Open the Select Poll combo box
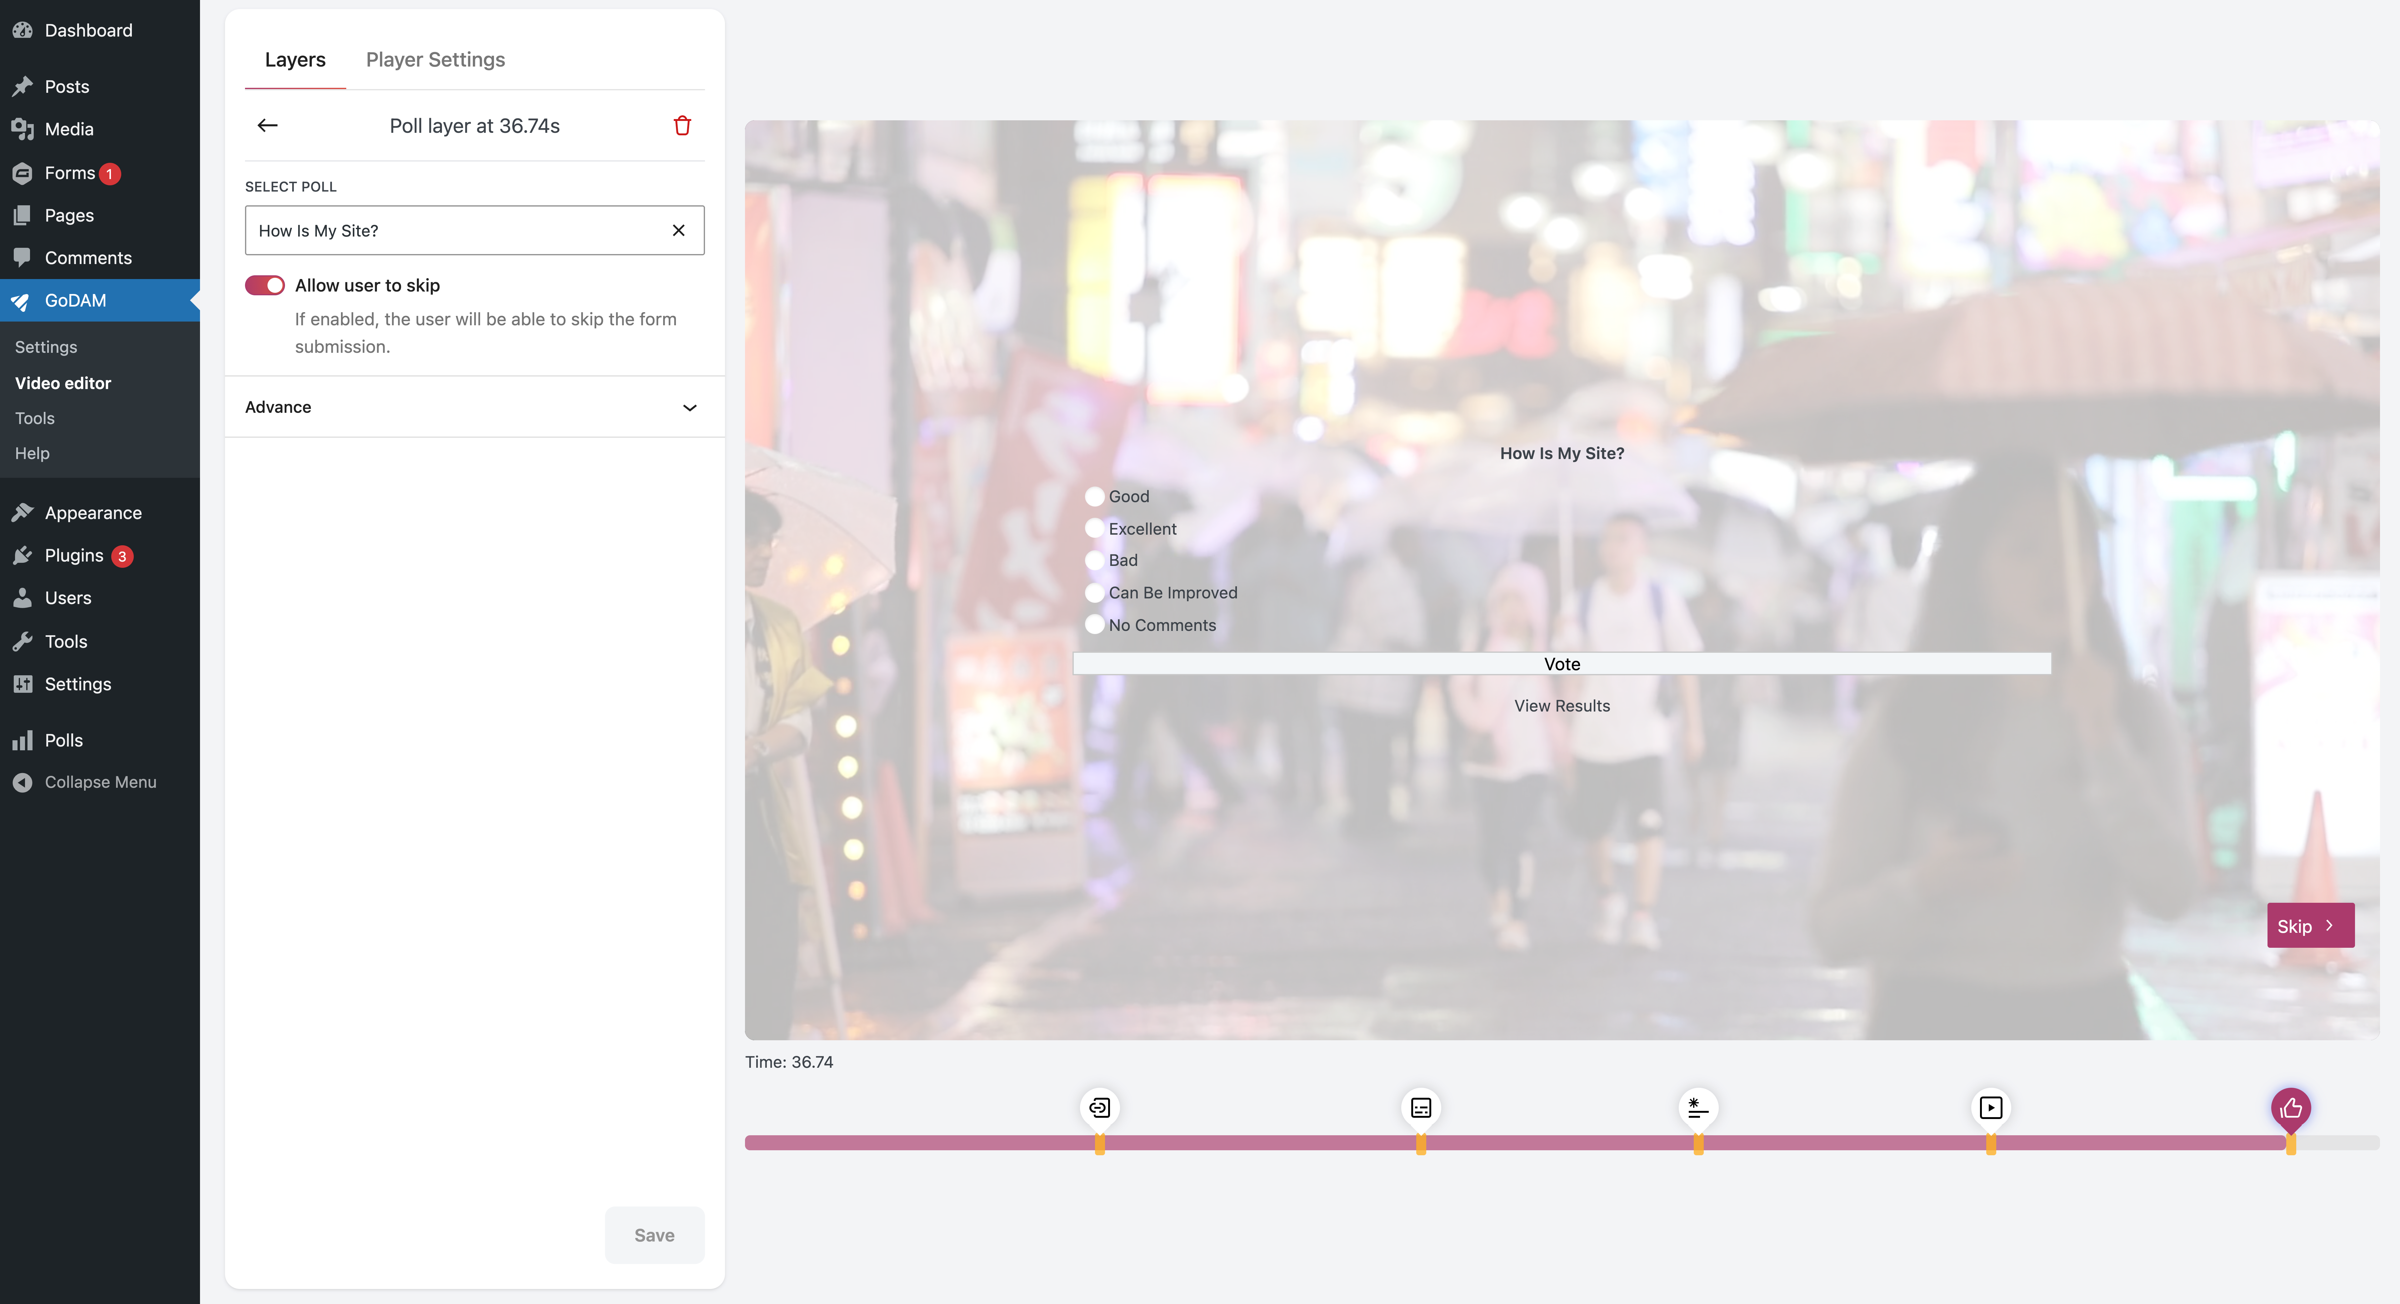Viewport: 2400px width, 1304px height. pyautogui.click(x=474, y=230)
